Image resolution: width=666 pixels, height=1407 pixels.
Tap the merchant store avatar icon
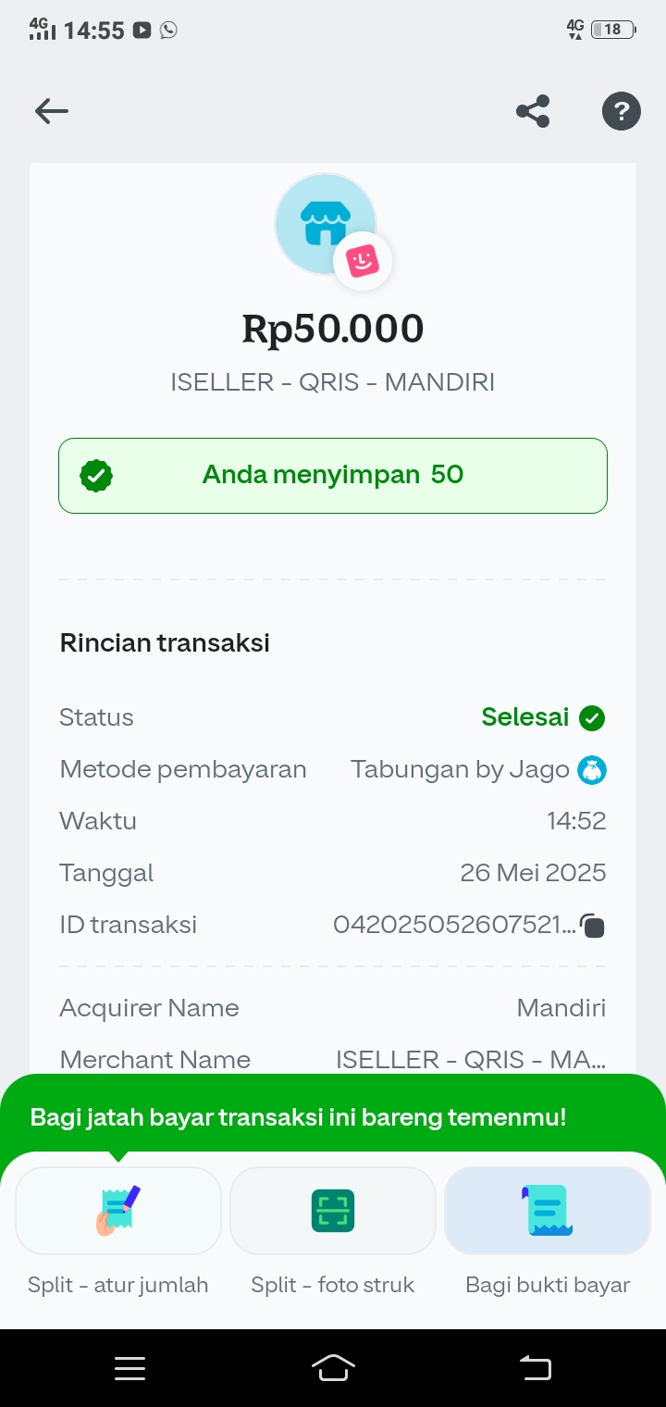(x=325, y=223)
